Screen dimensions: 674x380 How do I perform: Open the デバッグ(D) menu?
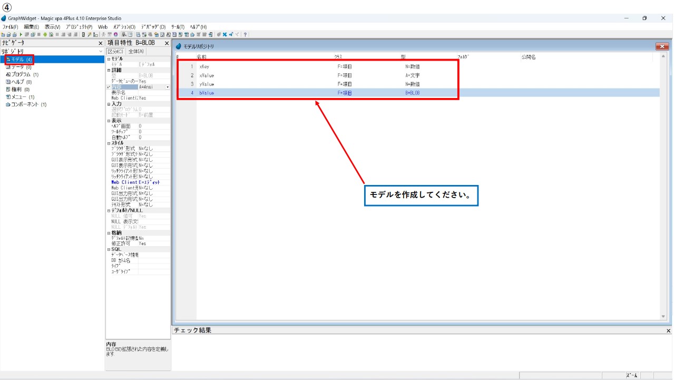coord(153,27)
